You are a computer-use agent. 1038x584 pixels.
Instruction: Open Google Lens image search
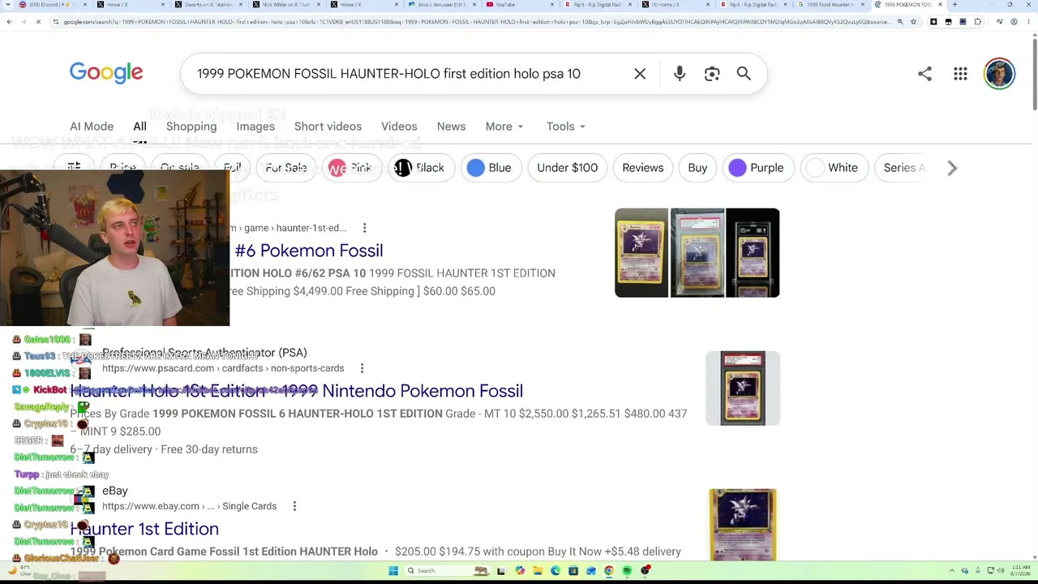[x=712, y=74]
